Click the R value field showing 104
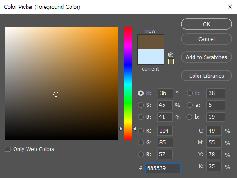Image resolution: width=237 pixels, height=178 pixels. pos(165,131)
